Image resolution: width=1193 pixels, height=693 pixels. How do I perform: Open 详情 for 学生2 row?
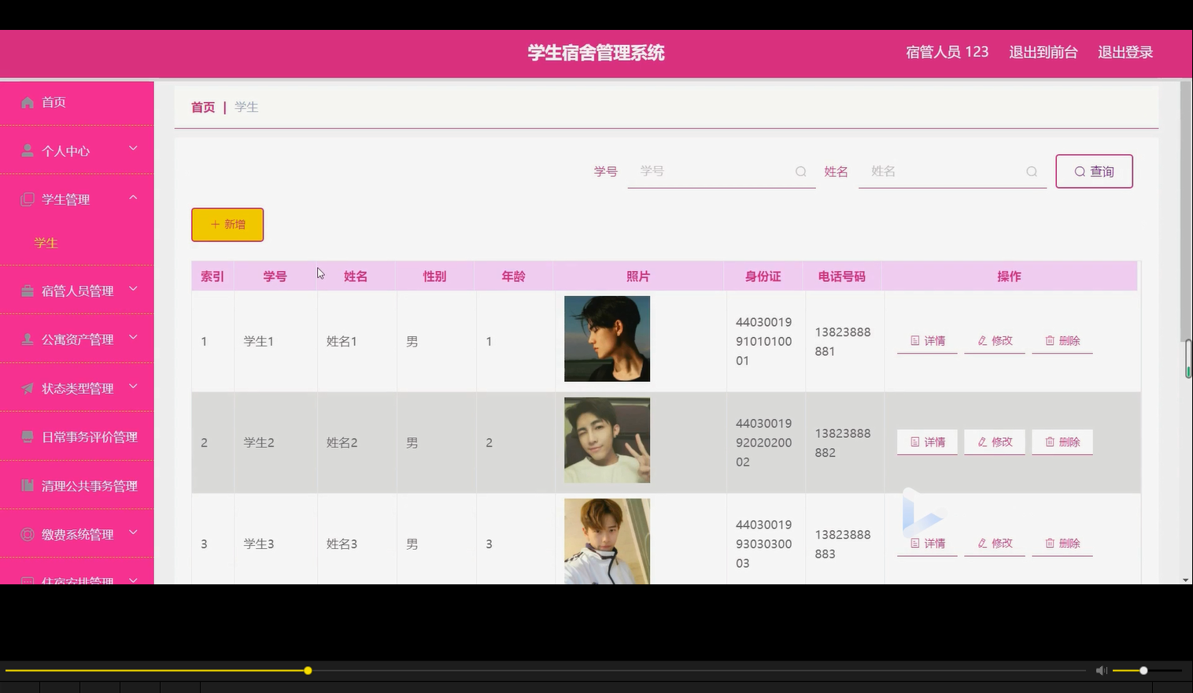(927, 443)
